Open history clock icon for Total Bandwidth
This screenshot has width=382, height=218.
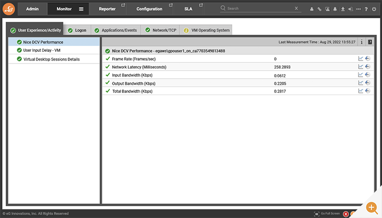coord(368,90)
